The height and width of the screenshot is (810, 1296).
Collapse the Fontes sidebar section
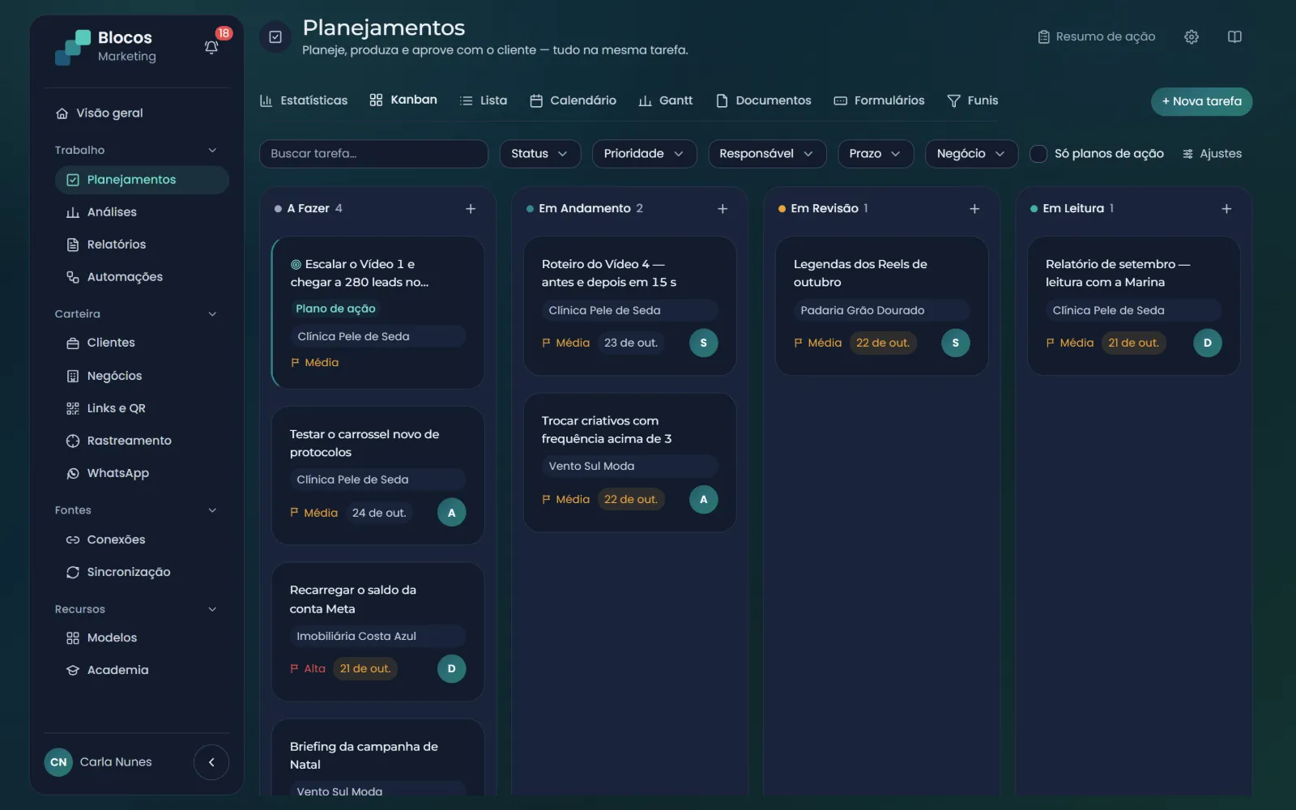pyautogui.click(x=212, y=510)
